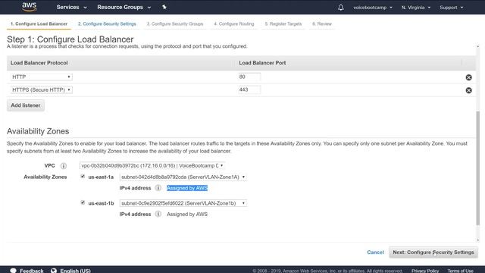Click the Load Balancer Protocol column header
The height and width of the screenshot is (273, 485).
pyautogui.click(x=39, y=63)
